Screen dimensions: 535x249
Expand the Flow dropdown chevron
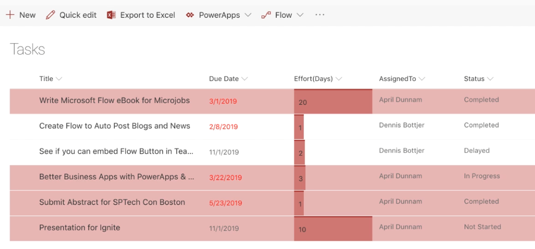click(x=300, y=15)
